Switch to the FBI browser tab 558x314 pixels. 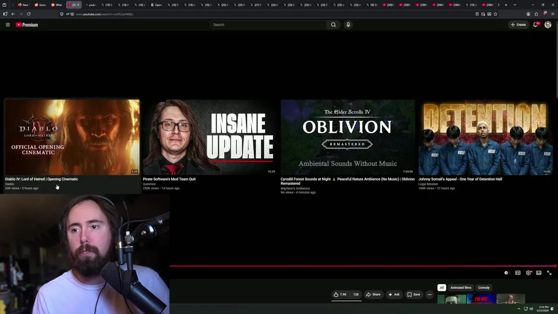[373, 5]
